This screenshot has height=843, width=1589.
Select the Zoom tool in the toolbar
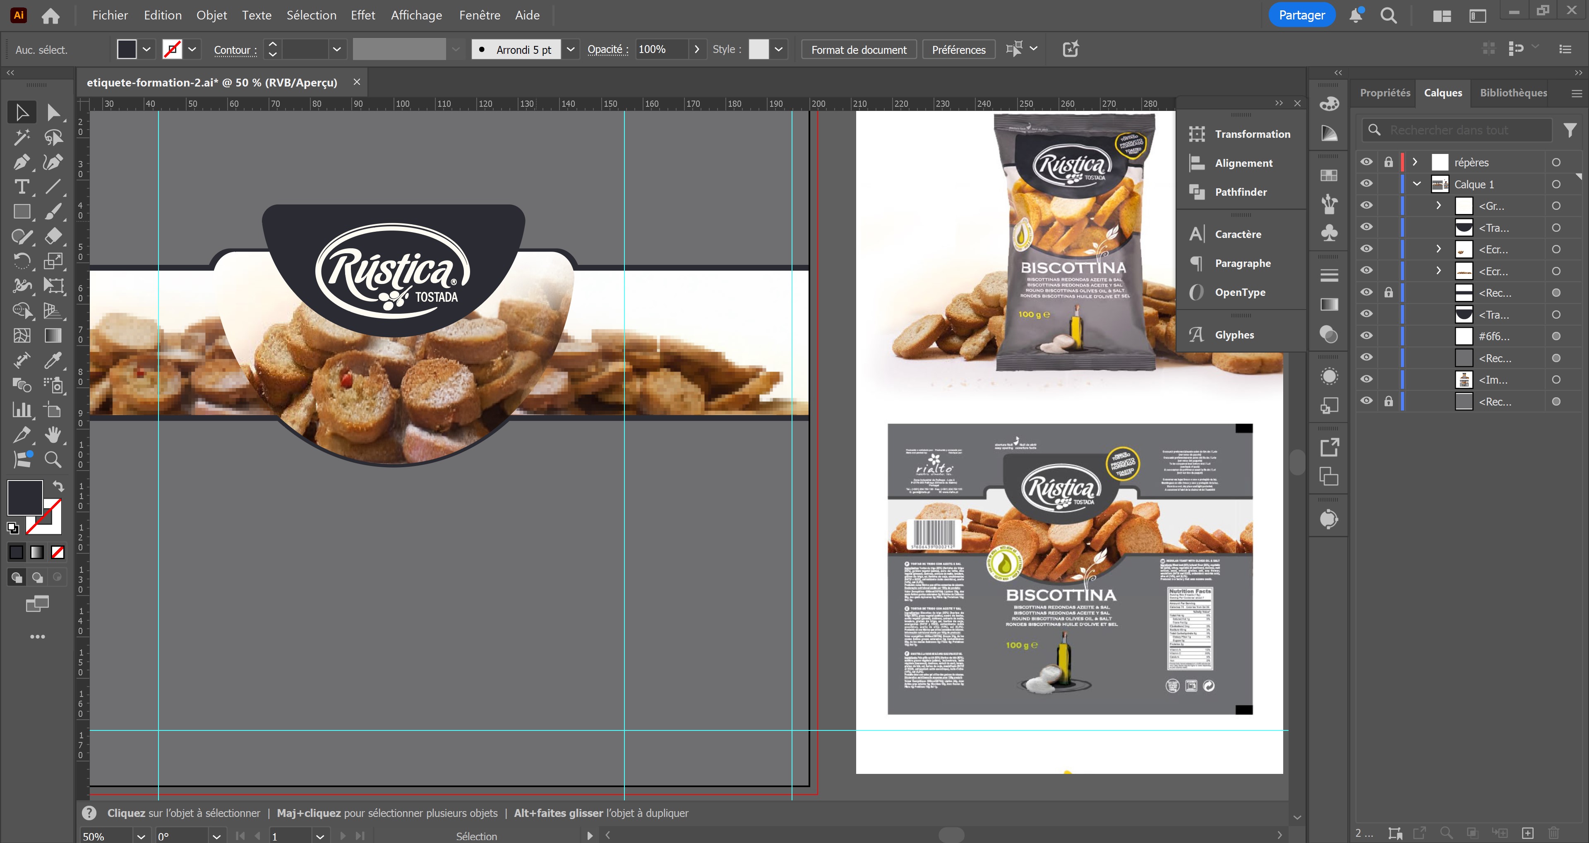[54, 459]
